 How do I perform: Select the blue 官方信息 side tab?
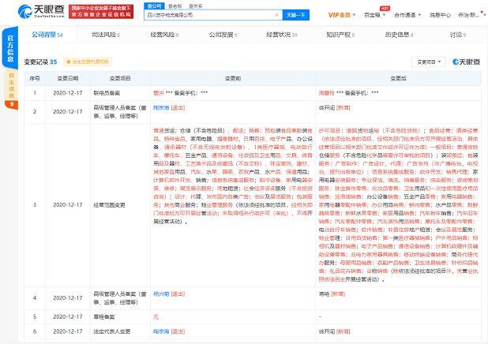point(10,48)
